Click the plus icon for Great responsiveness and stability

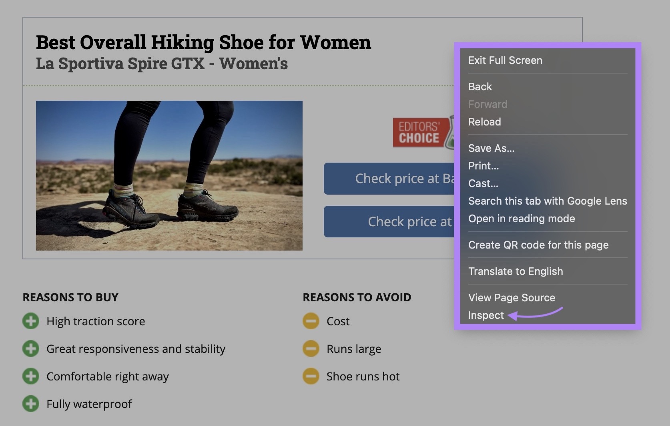click(32, 348)
